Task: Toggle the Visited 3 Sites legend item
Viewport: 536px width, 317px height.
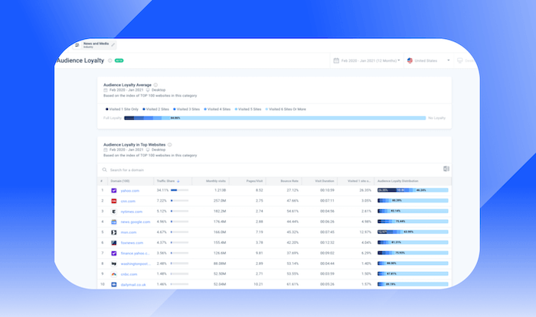Action: 188,108
